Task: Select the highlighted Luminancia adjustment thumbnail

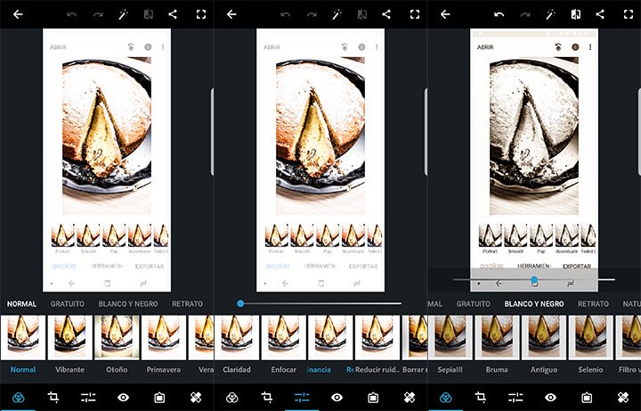Action: pos(330,337)
